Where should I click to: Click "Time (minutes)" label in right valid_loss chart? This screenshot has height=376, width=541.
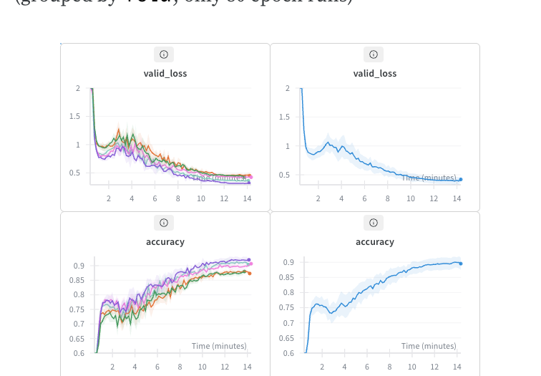[429, 178]
